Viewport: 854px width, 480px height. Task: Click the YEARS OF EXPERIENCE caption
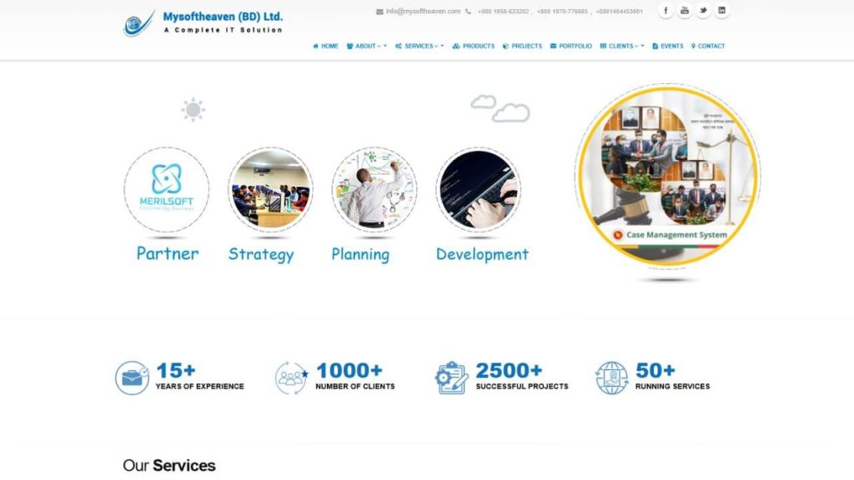[200, 387]
